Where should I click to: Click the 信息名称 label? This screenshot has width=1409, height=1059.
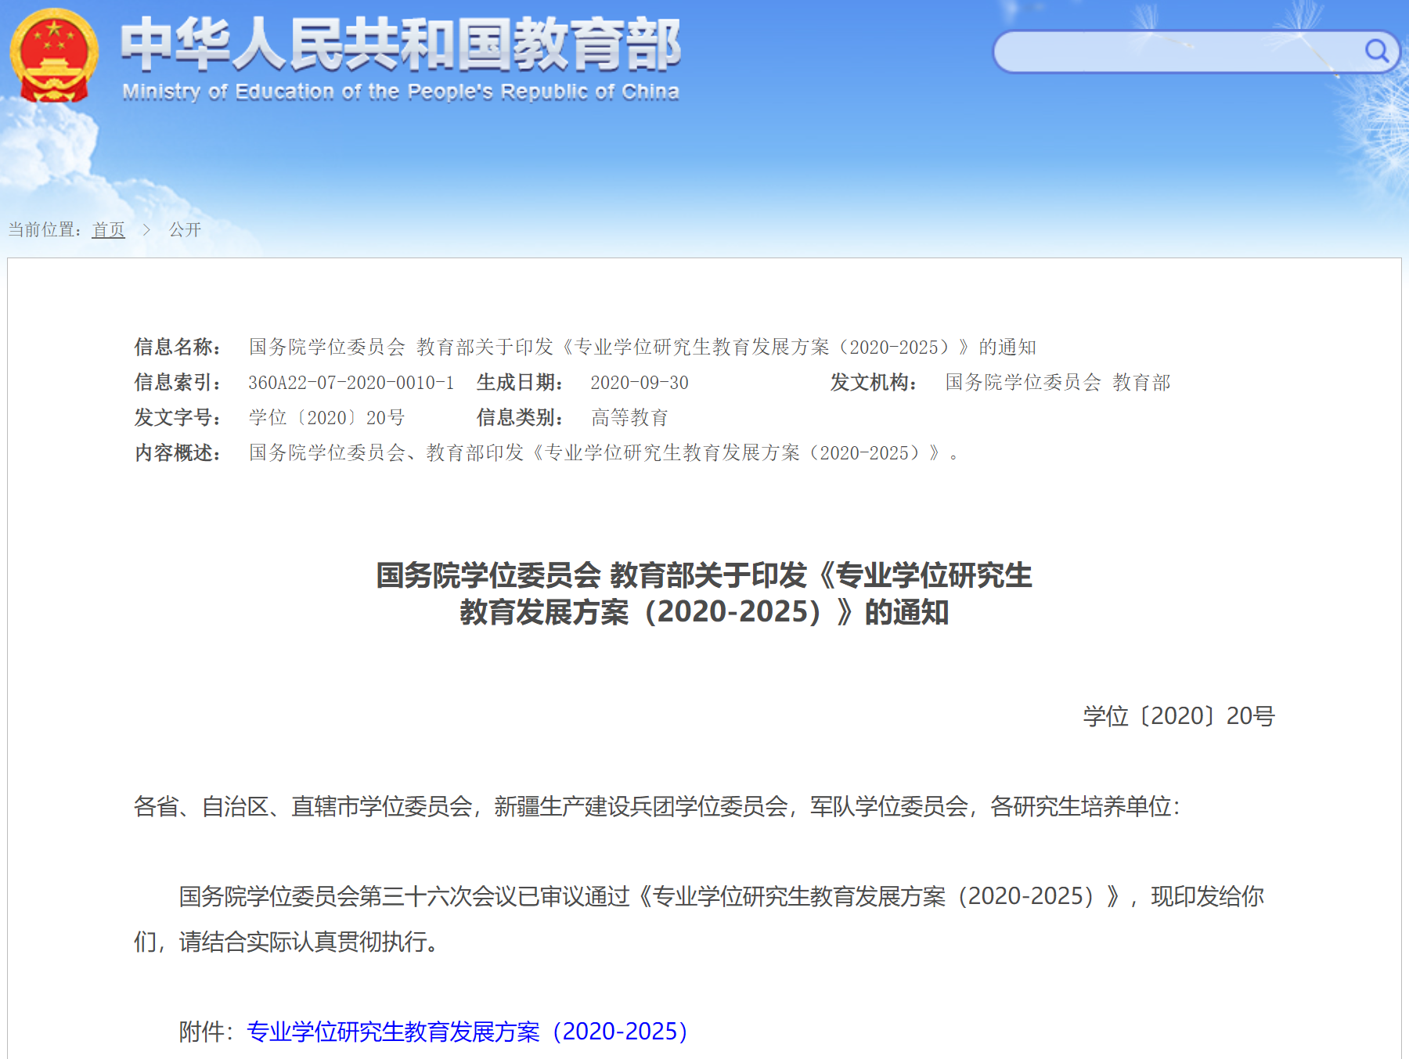pyautogui.click(x=178, y=347)
